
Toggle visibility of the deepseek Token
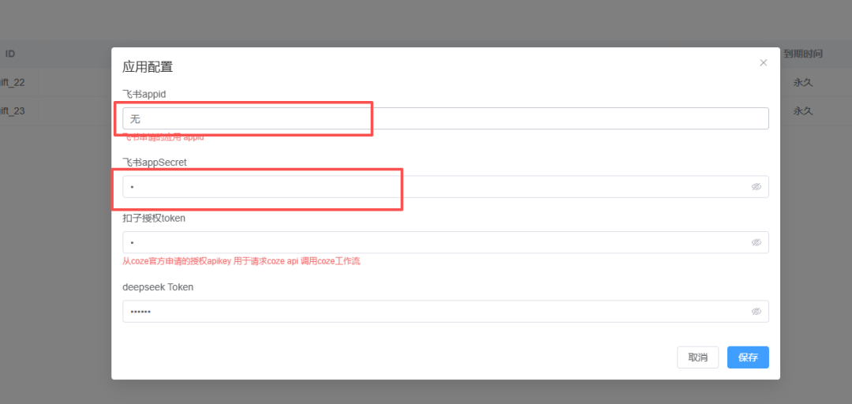click(x=757, y=312)
